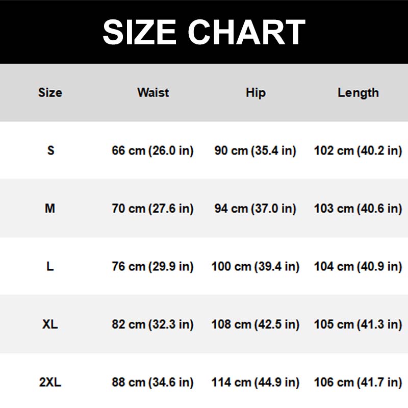This screenshot has width=408, height=408.
Task: Choose the XL size row label
Action: 50,324
